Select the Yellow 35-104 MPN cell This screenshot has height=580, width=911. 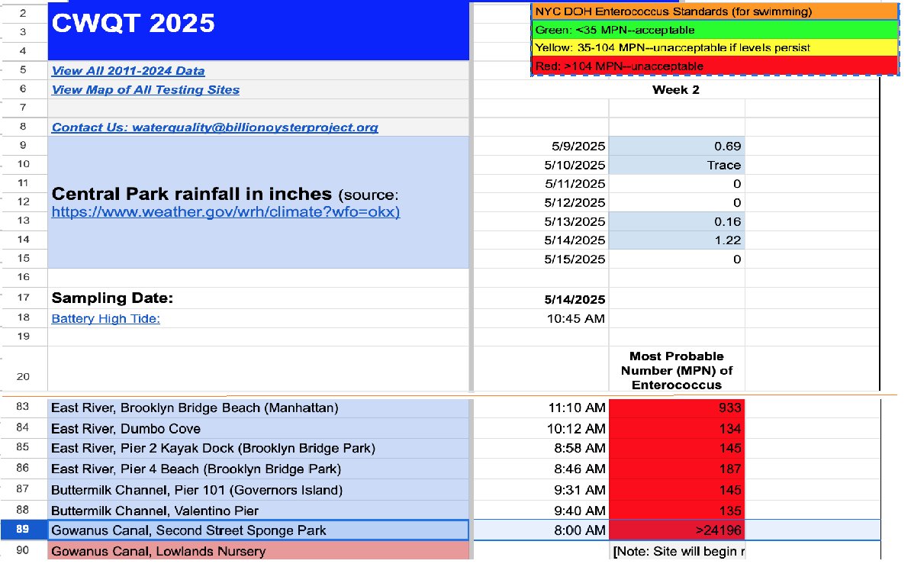pyautogui.click(x=715, y=47)
